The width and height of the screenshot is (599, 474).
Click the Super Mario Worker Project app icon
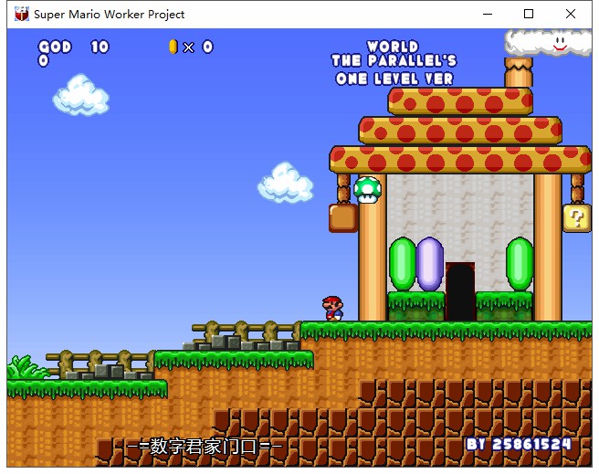(21, 14)
